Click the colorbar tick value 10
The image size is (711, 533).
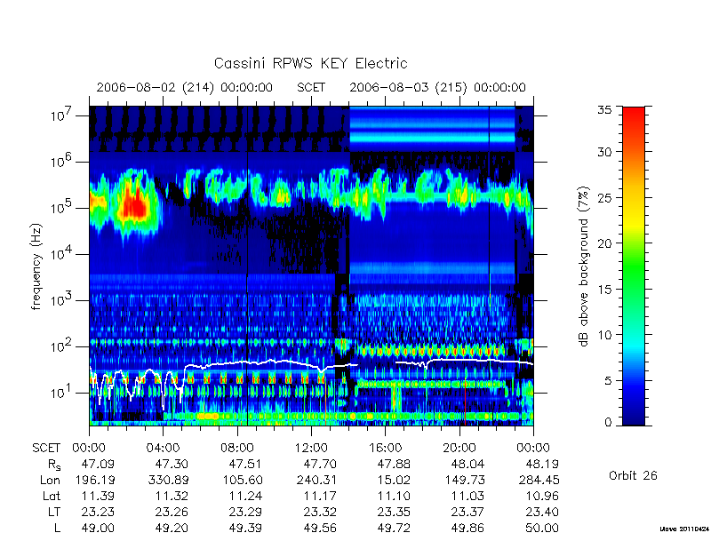coord(605,335)
